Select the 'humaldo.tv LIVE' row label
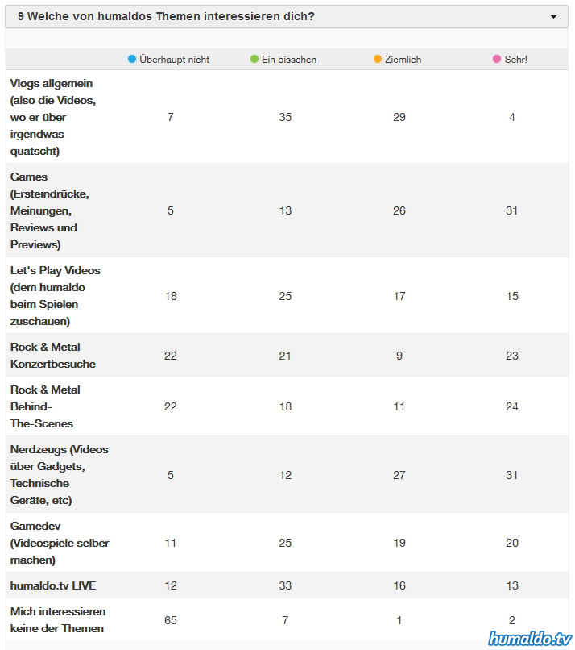The image size is (575, 650). tap(53, 585)
